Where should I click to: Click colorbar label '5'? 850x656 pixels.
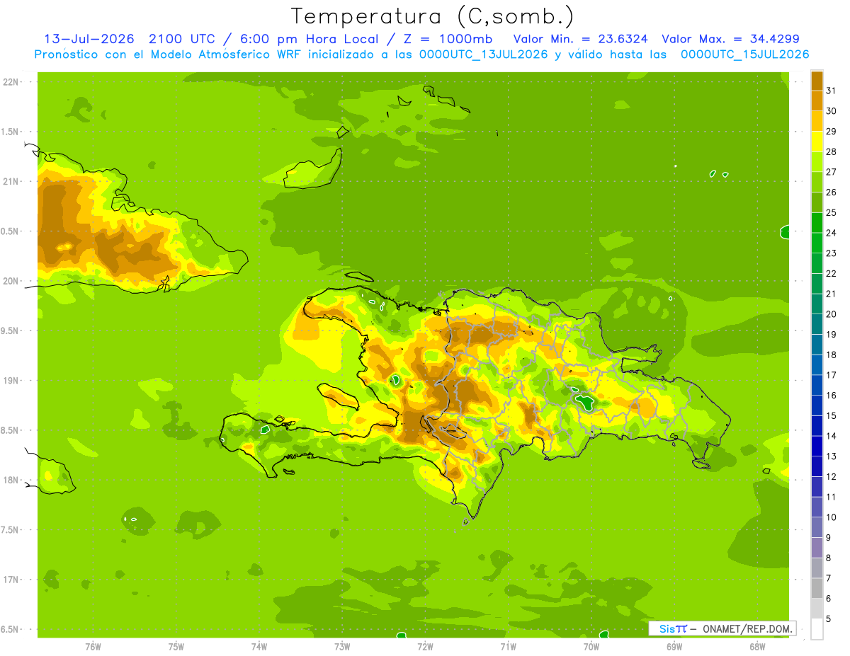[x=828, y=618]
